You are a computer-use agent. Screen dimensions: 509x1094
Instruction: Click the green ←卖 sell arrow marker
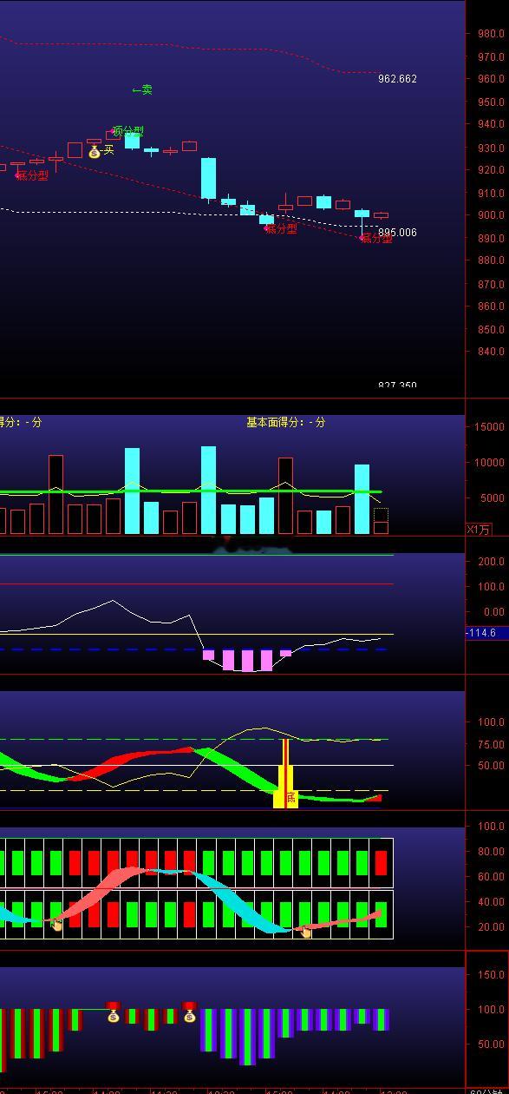pos(142,90)
